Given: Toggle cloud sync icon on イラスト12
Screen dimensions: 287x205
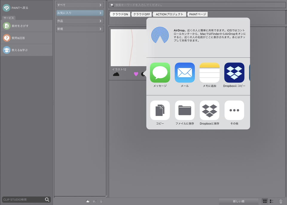Looking at the screenshot, I should (x=116, y=74).
